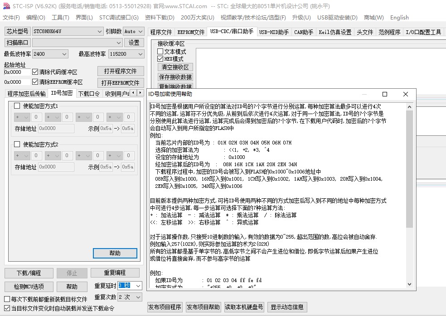
Task: Click 帮助 button in ID号加密 panel
Action: [115, 253]
